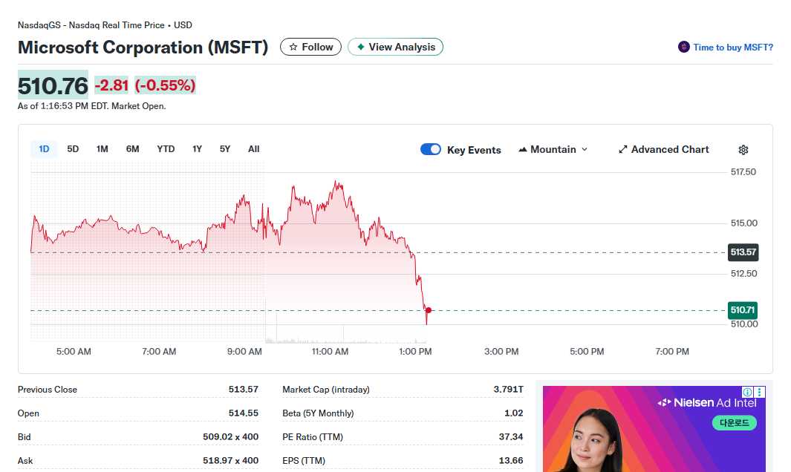Click the 513.57 previous close axis label
This screenshot has width=791, height=472.
[x=743, y=252]
